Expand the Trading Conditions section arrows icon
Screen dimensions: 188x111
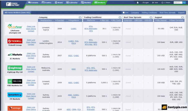tap(120, 17)
